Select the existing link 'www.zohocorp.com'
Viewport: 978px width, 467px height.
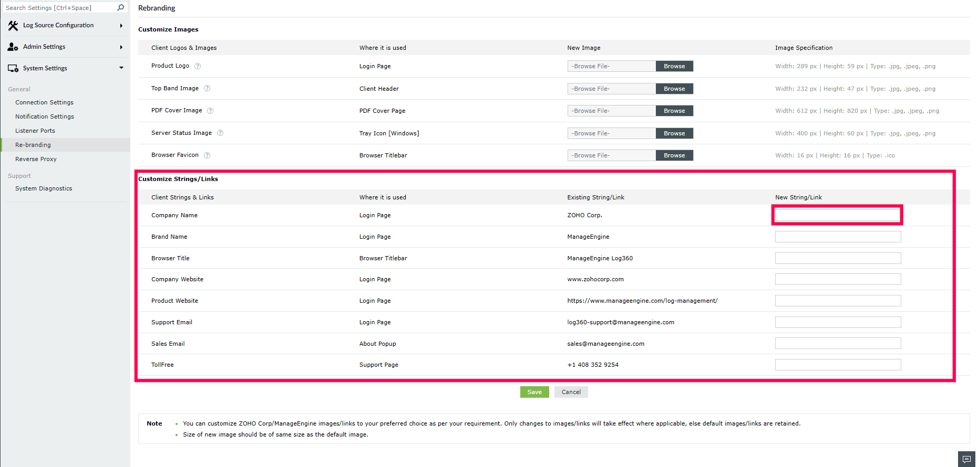595,279
